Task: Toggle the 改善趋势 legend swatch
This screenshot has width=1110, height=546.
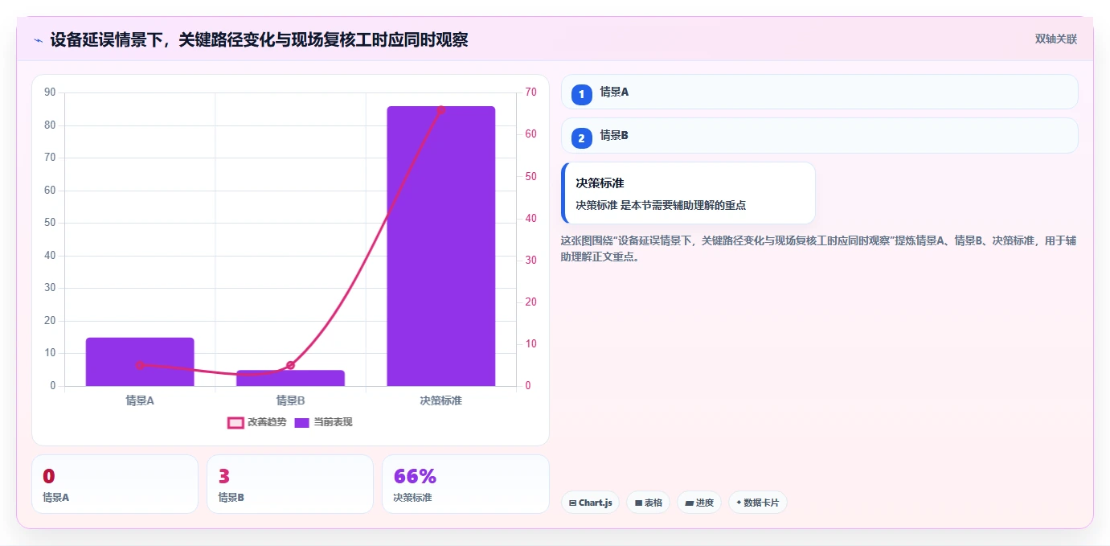Action: [236, 422]
